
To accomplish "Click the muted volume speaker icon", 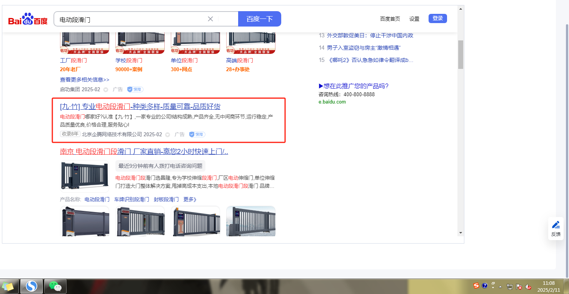I will pyautogui.click(x=528, y=287).
